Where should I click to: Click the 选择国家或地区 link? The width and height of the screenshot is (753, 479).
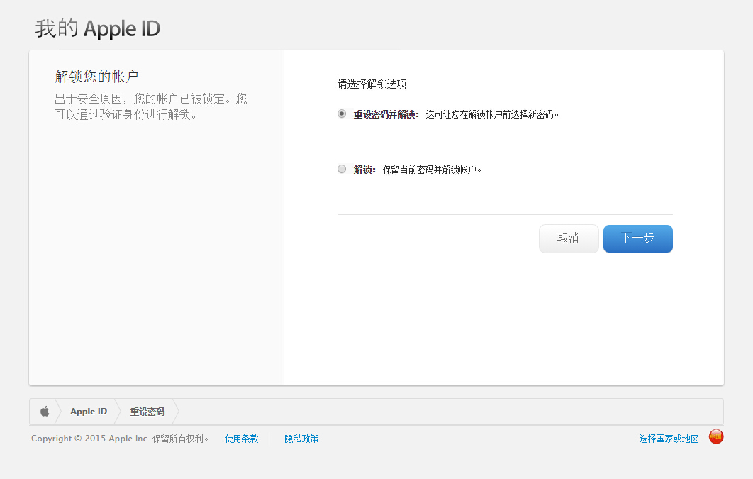coord(669,439)
